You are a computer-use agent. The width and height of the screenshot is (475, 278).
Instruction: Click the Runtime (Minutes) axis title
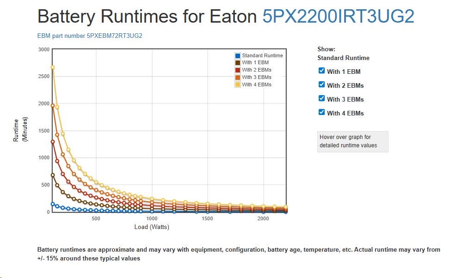click(19, 130)
